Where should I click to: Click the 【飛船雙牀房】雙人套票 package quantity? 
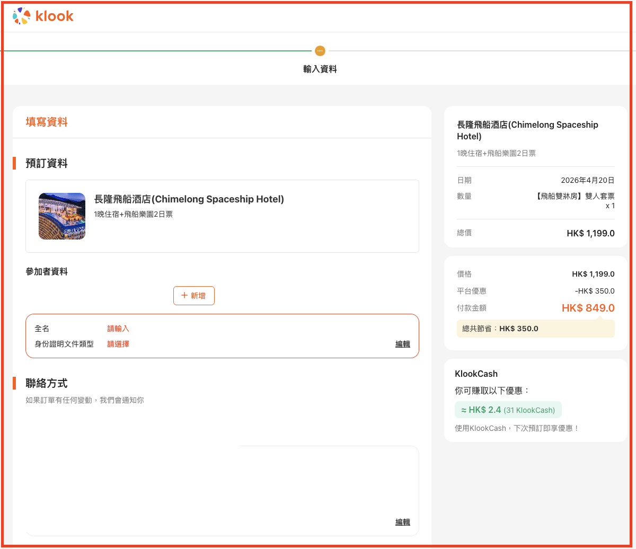coord(575,197)
